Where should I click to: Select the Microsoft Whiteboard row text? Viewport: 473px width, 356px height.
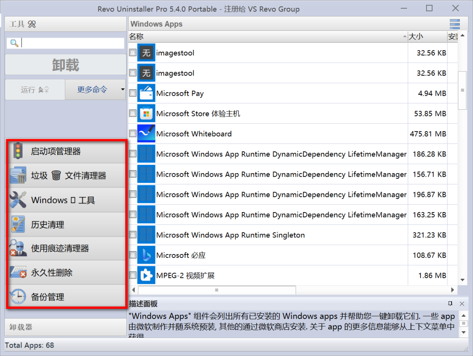[x=194, y=134]
